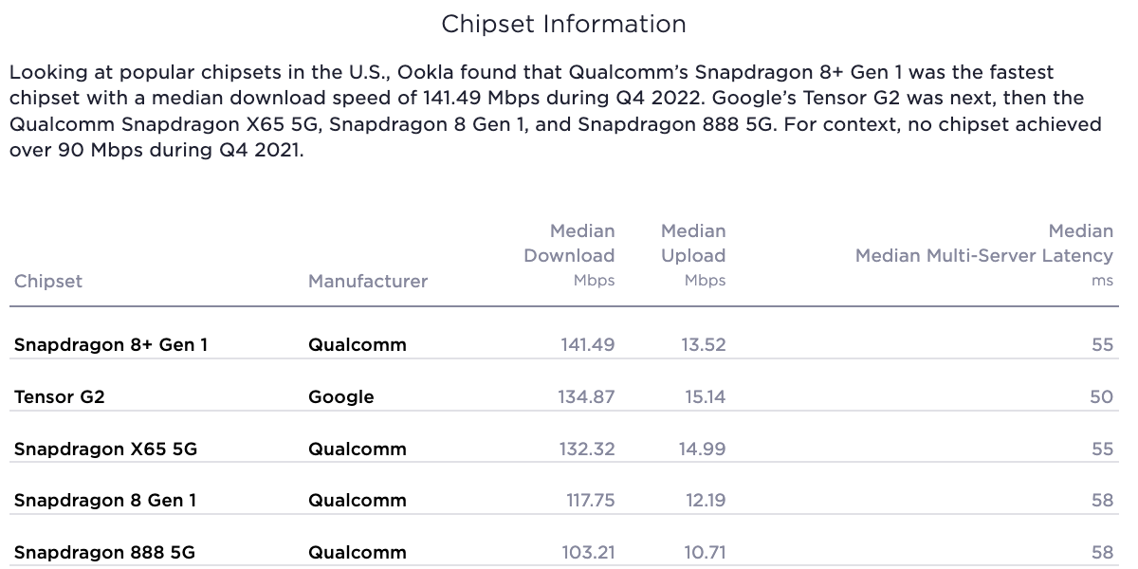Click the latency value 50 for Tensor G2
The image size is (1138, 569).
coord(1101,396)
